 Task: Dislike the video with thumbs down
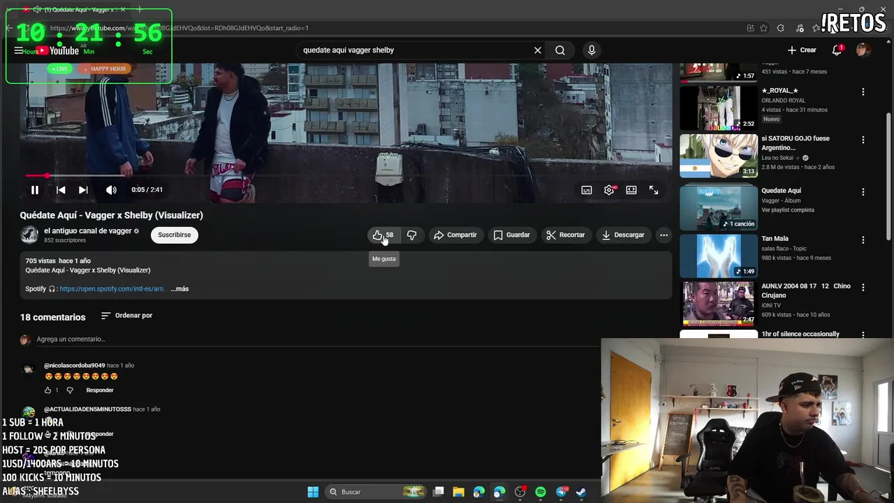pos(411,235)
